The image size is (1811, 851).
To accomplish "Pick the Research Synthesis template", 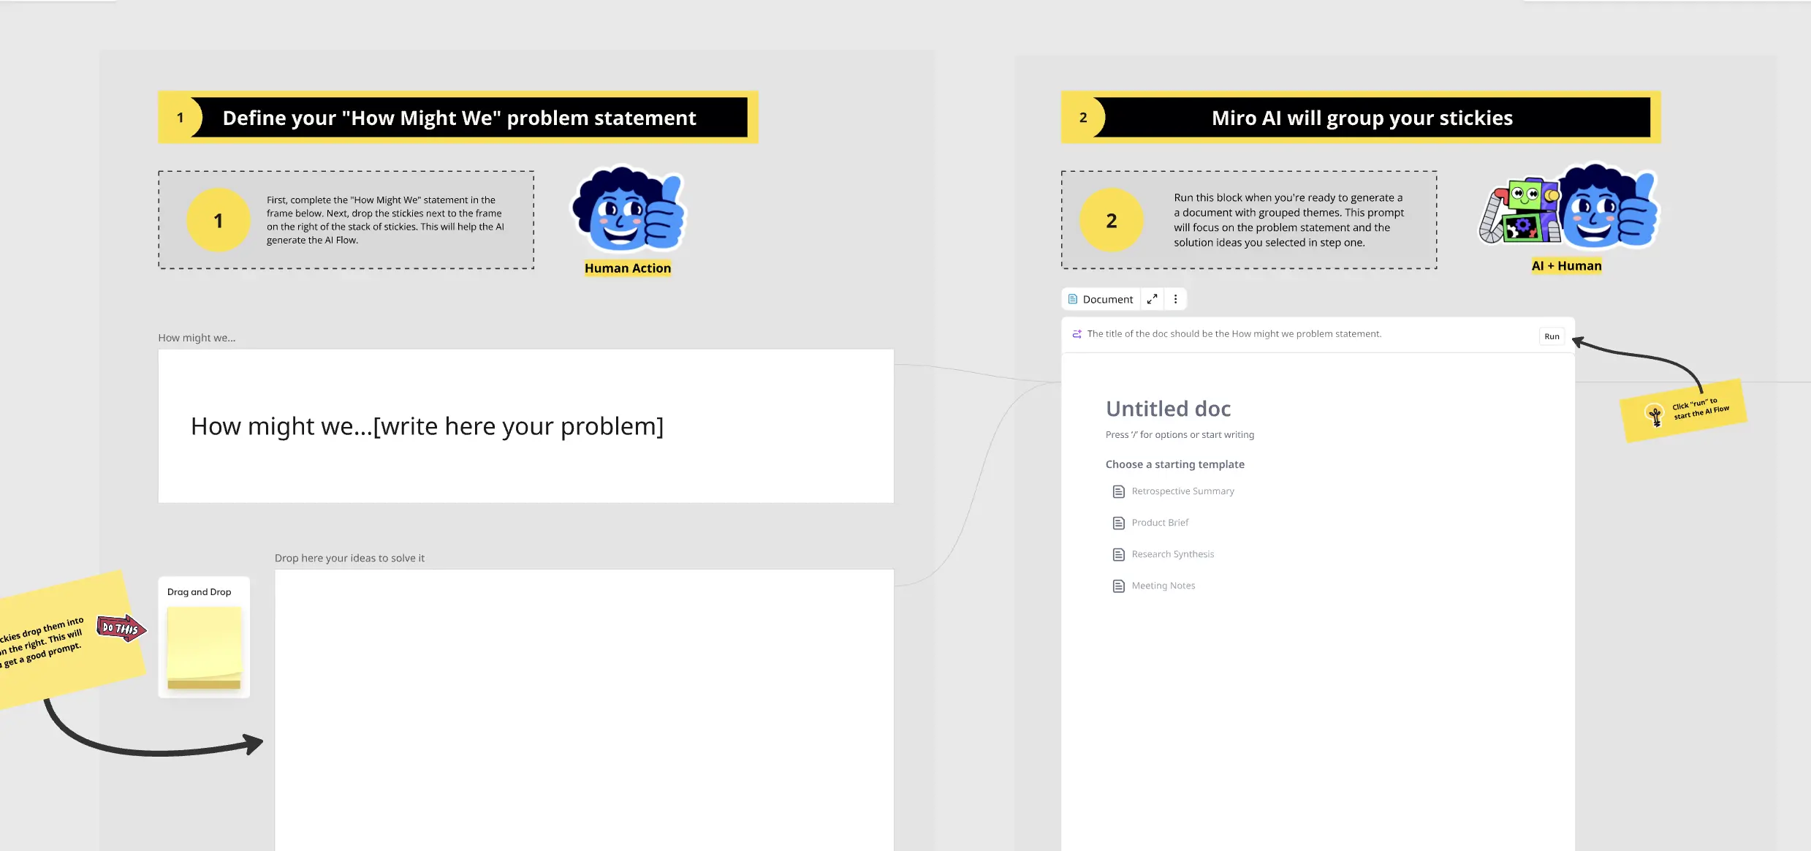I will (x=1172, y=554).
